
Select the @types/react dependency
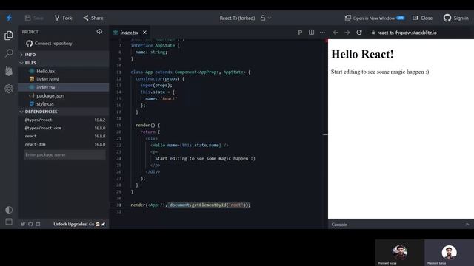tap(64, 120)
